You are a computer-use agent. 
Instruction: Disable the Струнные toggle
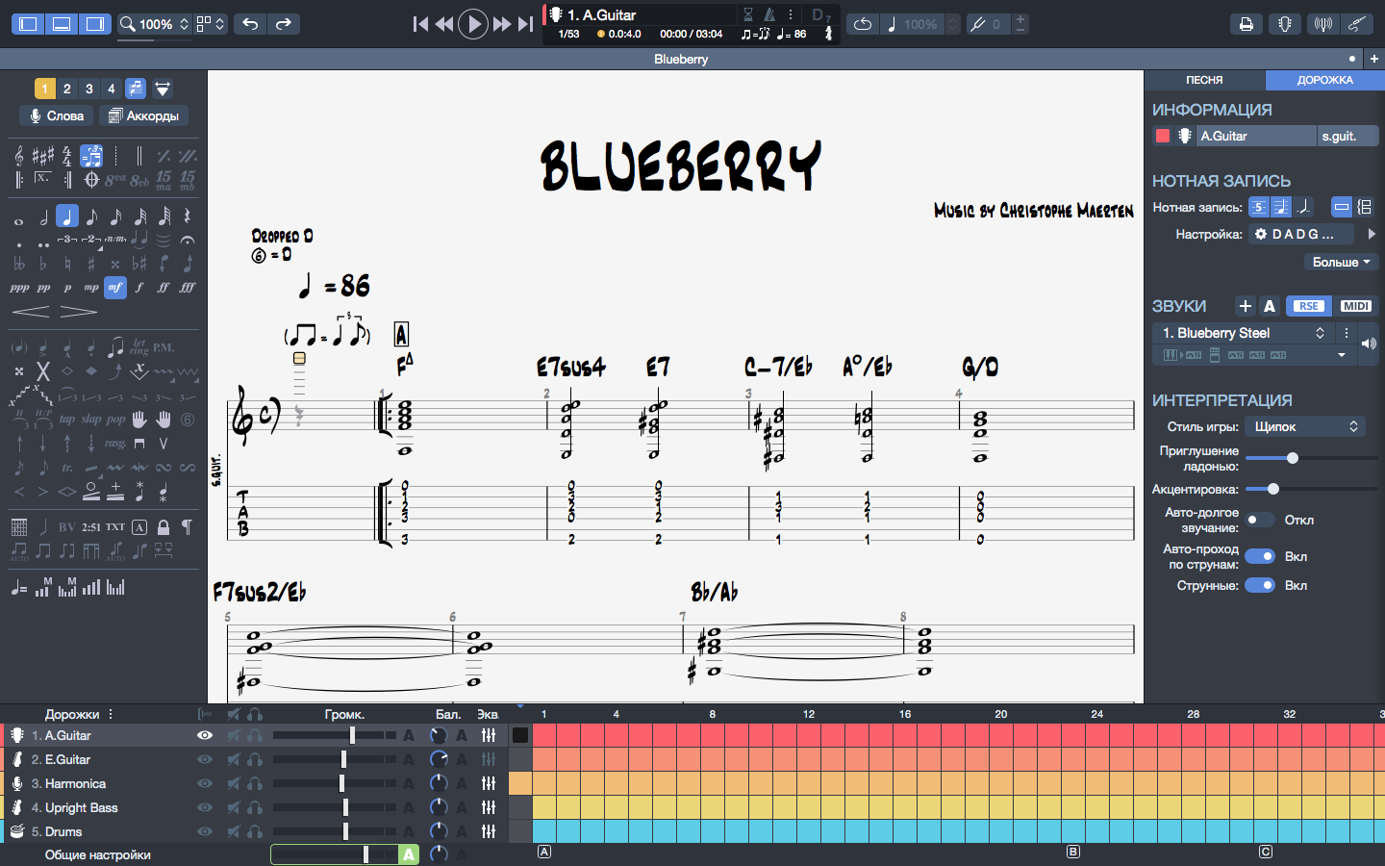tap(1259, 585)
